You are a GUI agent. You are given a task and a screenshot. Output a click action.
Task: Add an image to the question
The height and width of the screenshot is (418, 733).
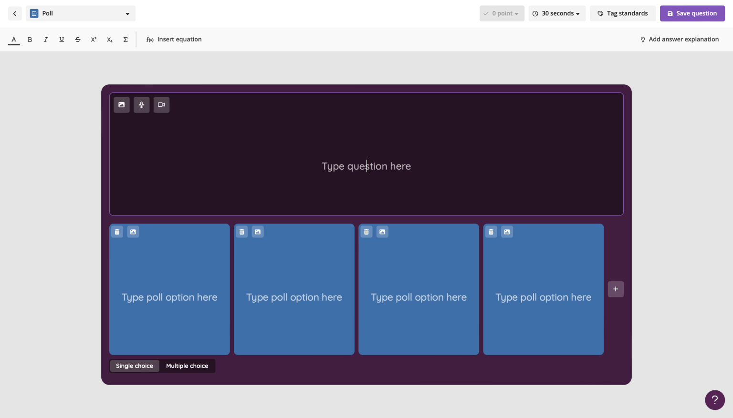tap(121, 105)
